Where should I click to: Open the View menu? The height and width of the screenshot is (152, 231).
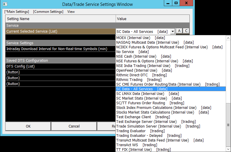[x=71, y=12]
